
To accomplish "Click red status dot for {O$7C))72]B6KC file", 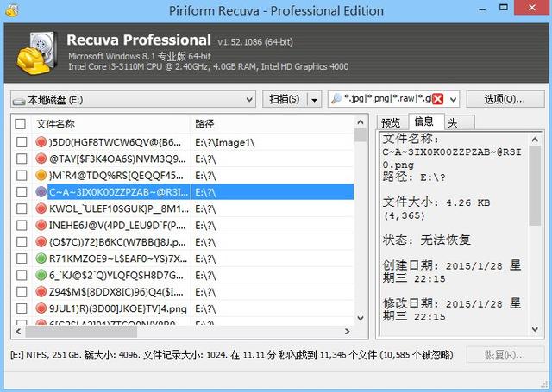I will 41,242.
